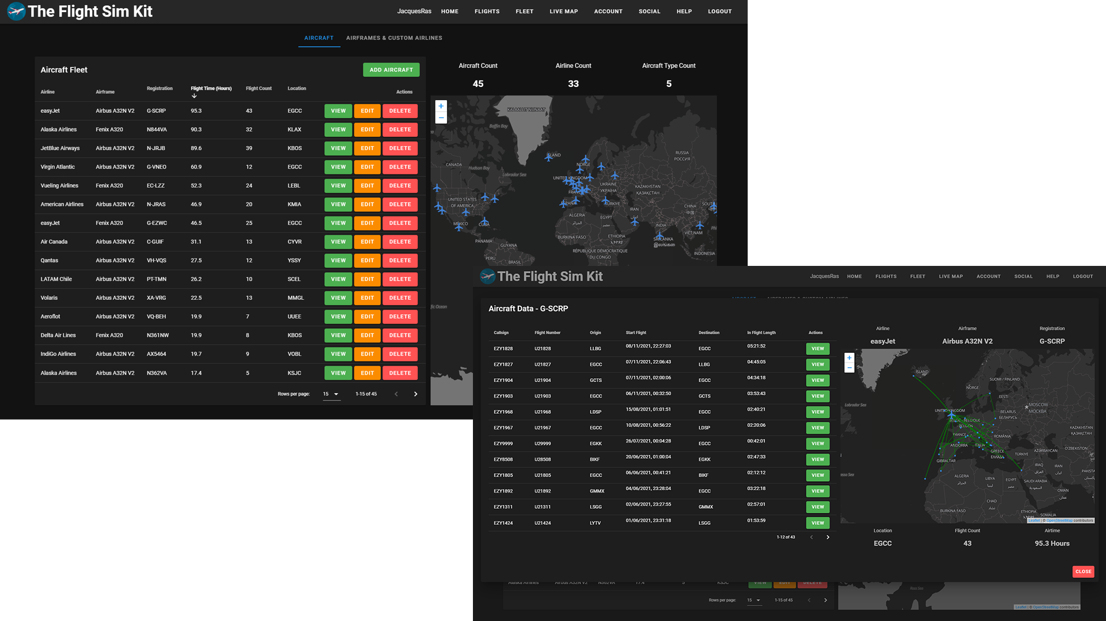Toggle the Flight Time sort arrow

(x=194, y=96)
